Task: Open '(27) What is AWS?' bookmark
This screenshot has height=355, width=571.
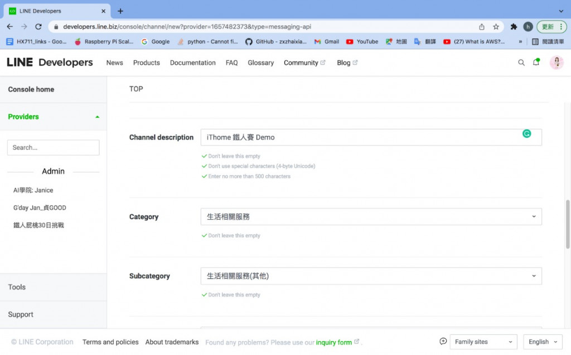Action: pyautogui.click(x=474, y=41)
